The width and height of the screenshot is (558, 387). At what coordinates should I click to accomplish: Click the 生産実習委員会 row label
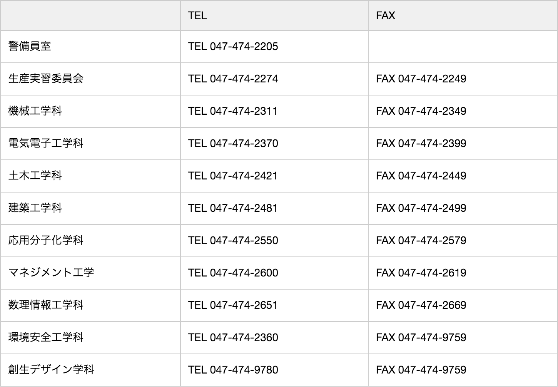(x=46, y=79)
